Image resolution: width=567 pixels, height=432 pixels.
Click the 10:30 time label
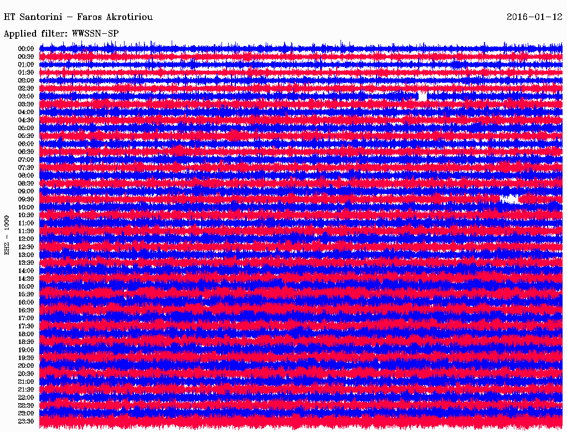coord(26,215)
